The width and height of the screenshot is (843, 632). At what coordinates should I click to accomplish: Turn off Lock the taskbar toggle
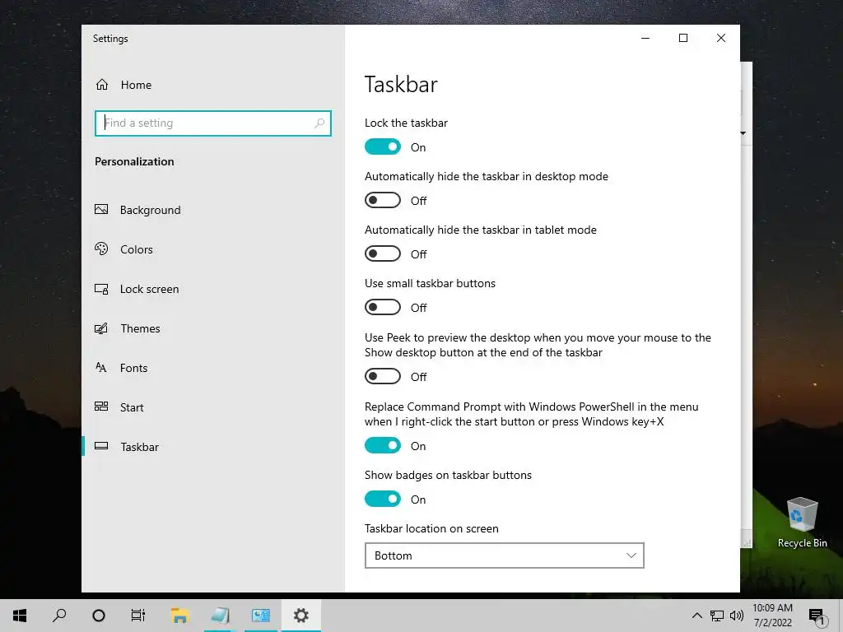tap(383, 146)
